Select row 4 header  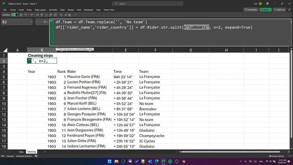(4, 71)
